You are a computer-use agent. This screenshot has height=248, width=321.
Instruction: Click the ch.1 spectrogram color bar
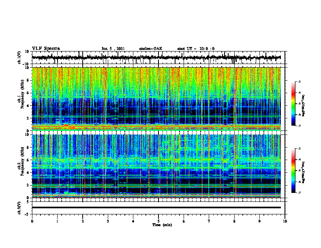point(293,104)
